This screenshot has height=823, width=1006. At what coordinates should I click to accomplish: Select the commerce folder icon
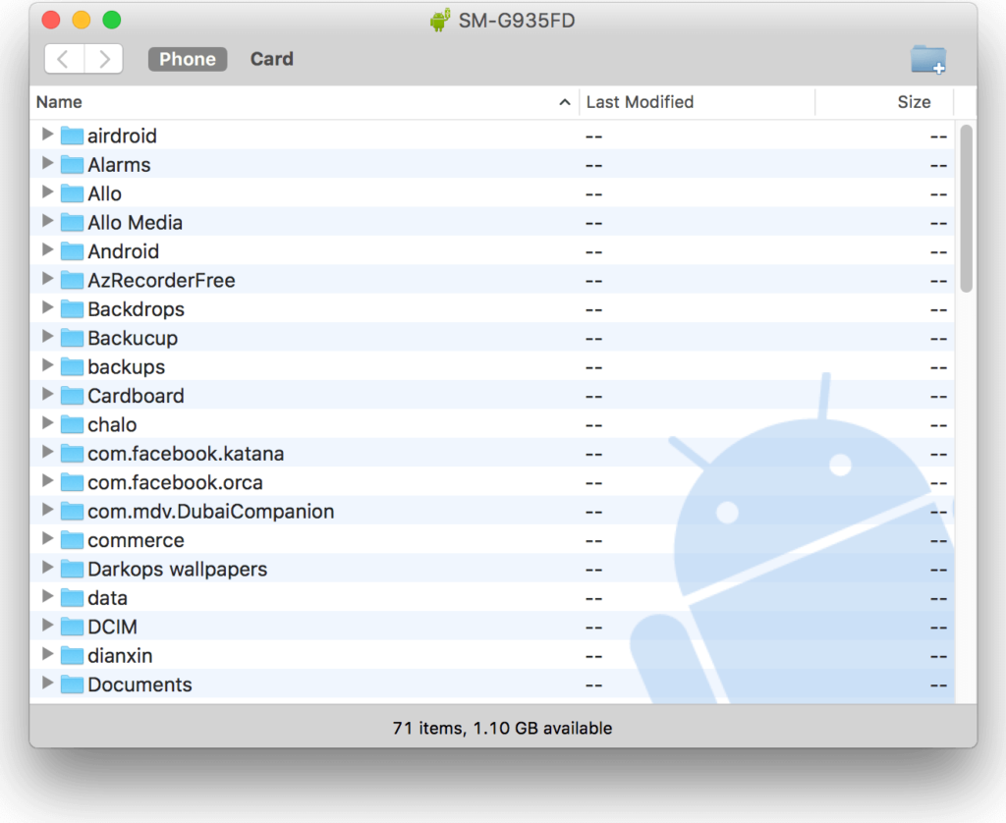tap(72, 540)
